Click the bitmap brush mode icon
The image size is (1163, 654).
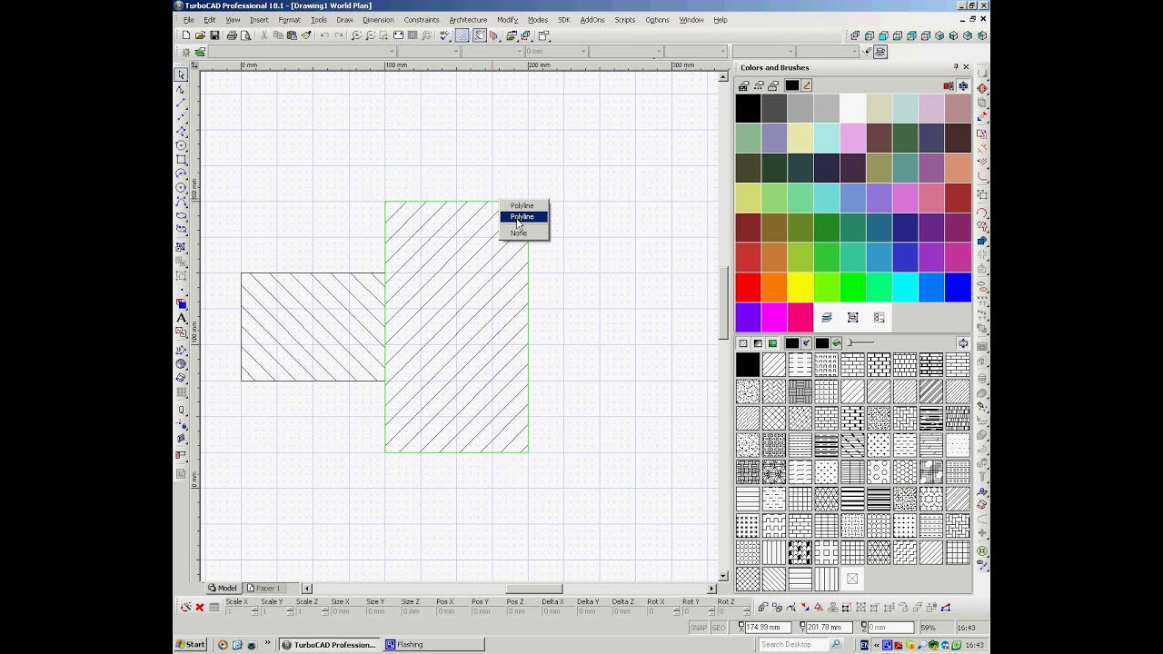point(772,343)
